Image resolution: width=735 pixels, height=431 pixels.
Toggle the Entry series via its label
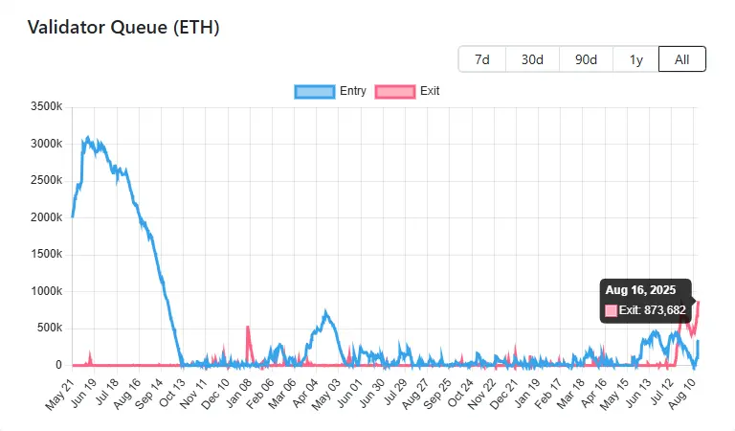pos(352,92)
